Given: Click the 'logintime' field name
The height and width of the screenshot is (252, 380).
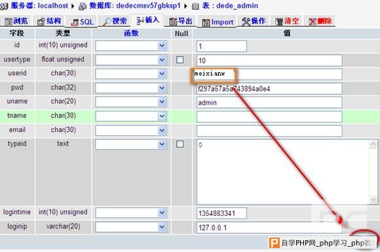Looking at the screenshot, I should tap(17, 212).
